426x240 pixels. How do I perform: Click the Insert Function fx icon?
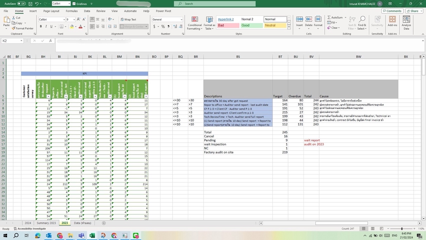click(x=51, y=41)
